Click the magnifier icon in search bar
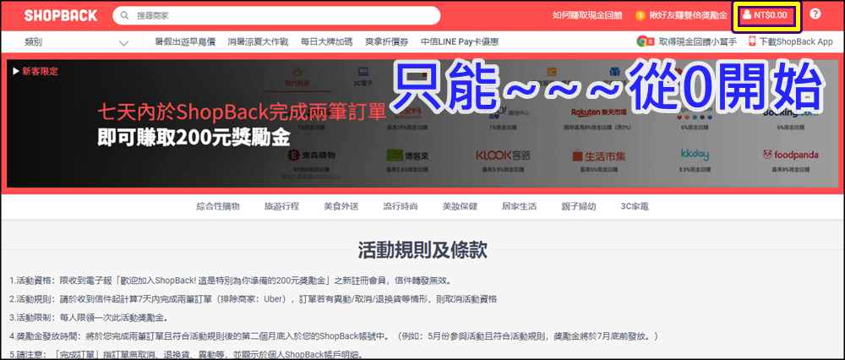 [x=125, y=16]
